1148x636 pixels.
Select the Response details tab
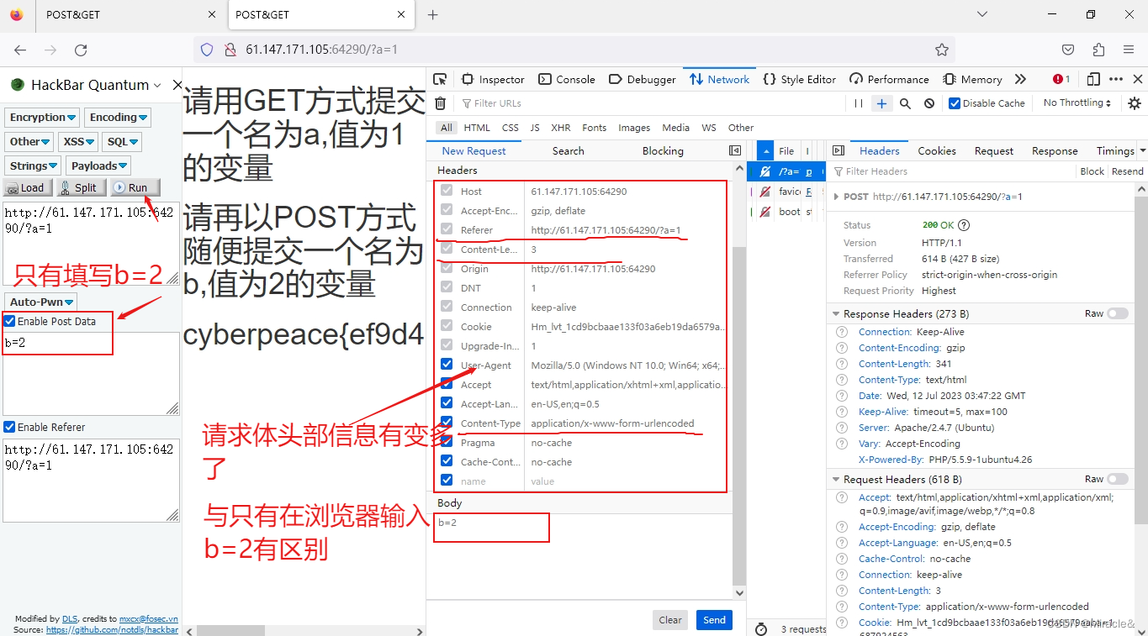click(1055, 150)
